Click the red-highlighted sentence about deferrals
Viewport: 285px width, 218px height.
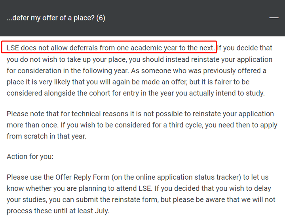click(109, 47)
